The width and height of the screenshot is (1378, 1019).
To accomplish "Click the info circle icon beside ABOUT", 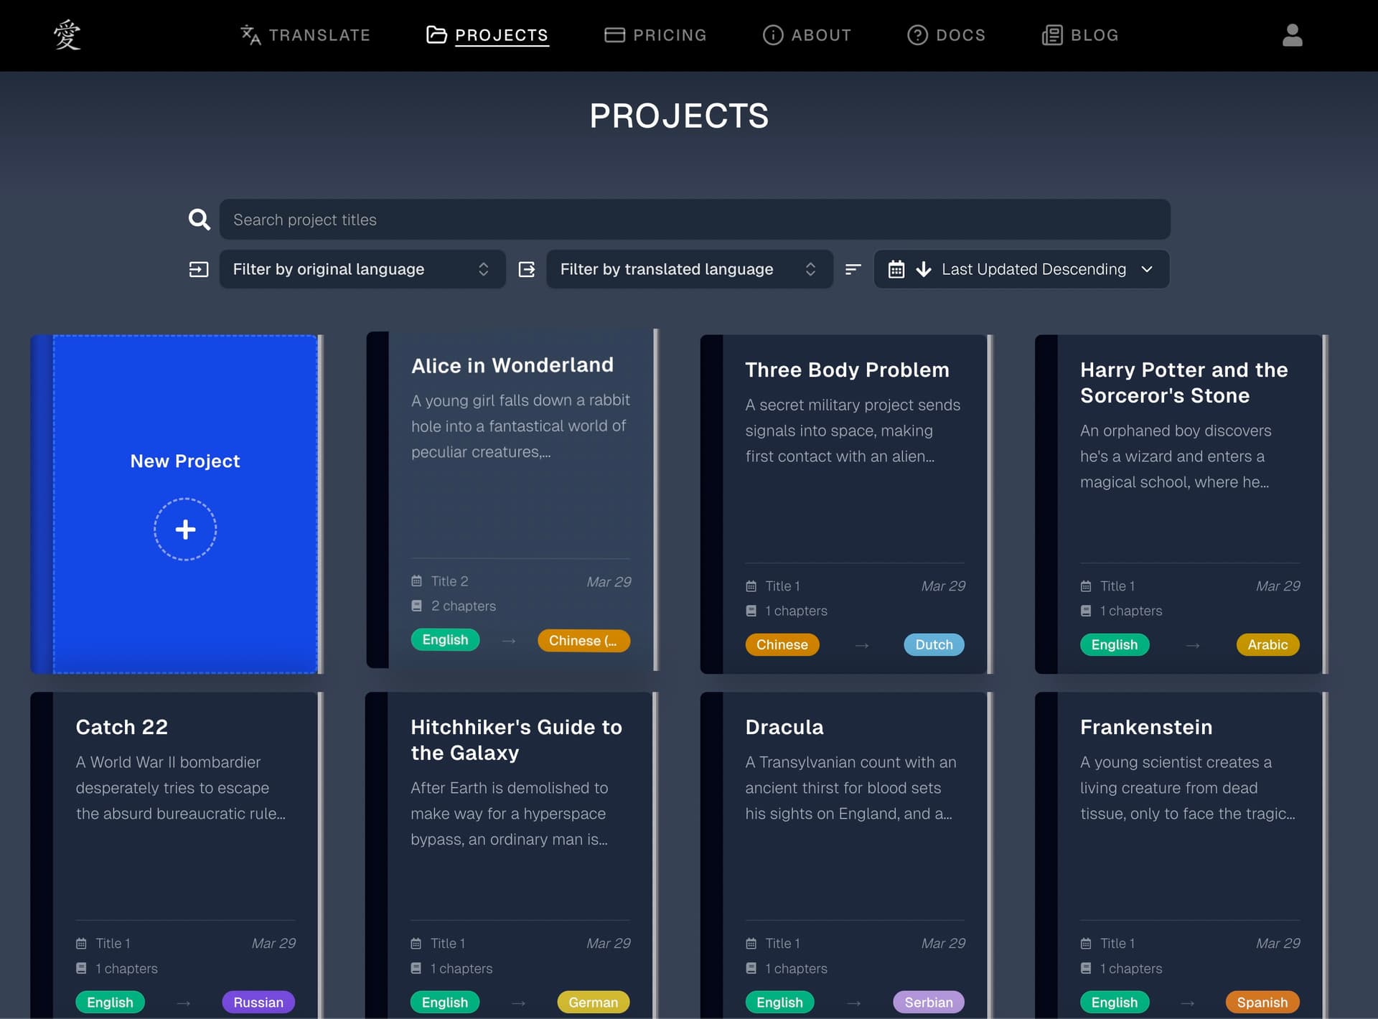I will click(x=772, y=35).
